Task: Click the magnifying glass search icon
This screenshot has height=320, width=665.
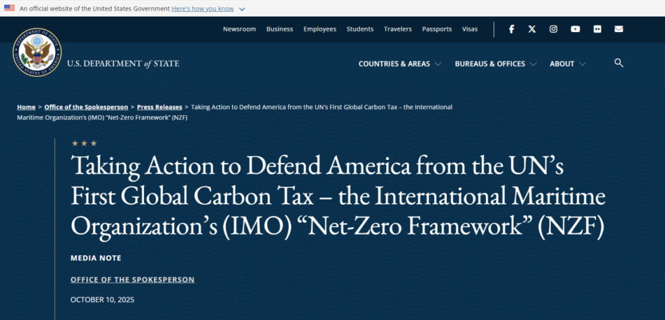Action: point(619,63)
